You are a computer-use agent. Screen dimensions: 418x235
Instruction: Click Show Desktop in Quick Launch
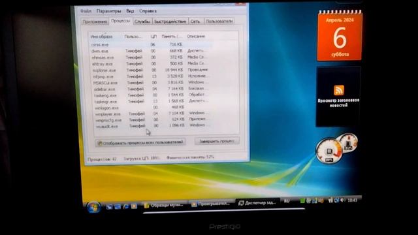(x=109, y=206)
